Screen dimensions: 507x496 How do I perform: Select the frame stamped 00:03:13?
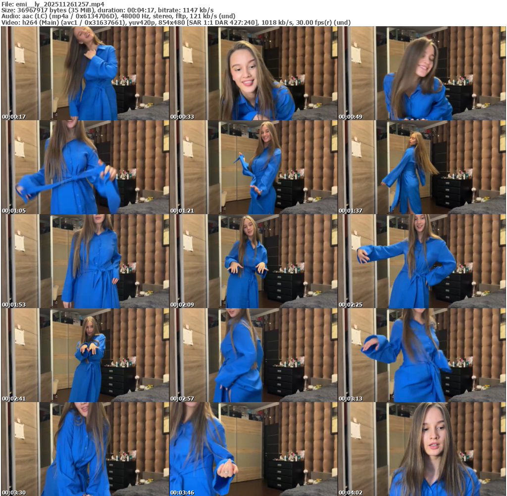click(x=422, y=355)
